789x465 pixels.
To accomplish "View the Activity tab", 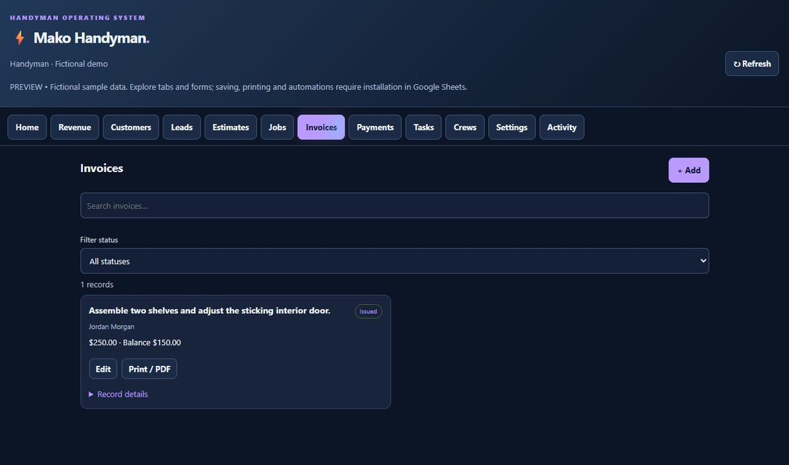I will pyautogui.click(x=562, y=127).
